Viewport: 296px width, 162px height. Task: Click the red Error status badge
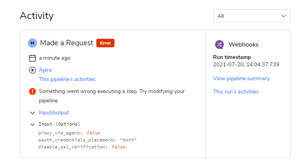pos(105,43)
